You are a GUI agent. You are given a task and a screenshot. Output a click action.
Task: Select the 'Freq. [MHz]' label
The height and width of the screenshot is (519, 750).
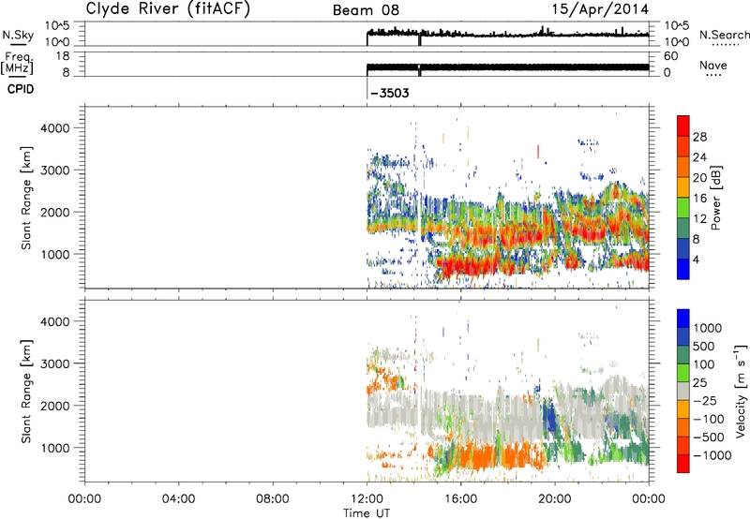[x=18, y=64]
